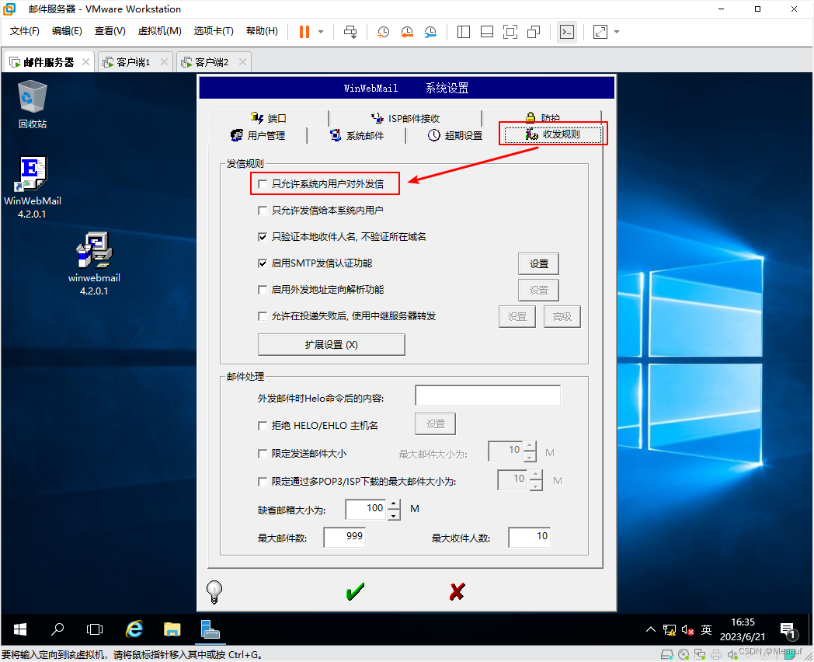Click the send Ctrl+Alt+Del toolbar icon
Viewport: 814px width, 662px height.
coord(350,32)
